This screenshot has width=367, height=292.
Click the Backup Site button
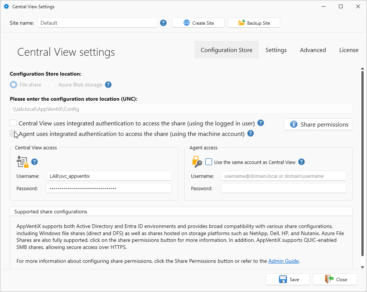[x=254, y=23]
